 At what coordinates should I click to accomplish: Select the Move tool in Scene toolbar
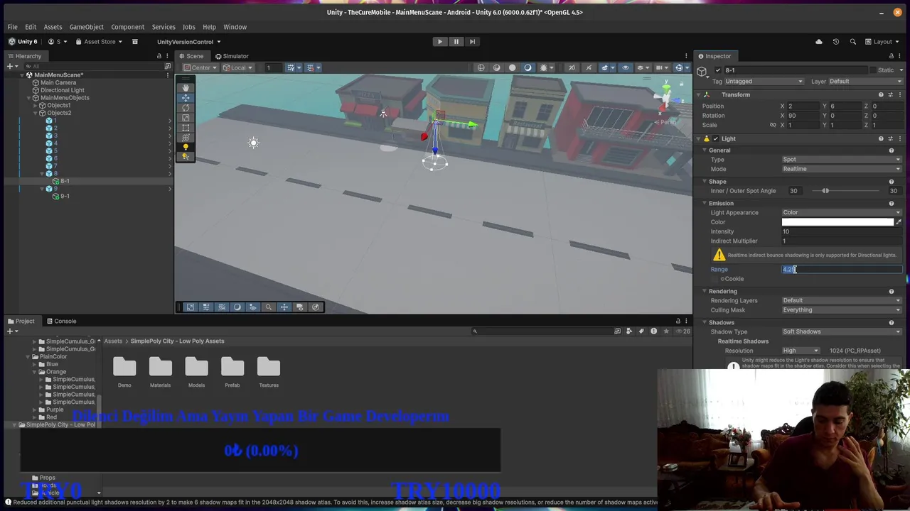[x=186, y=98]
